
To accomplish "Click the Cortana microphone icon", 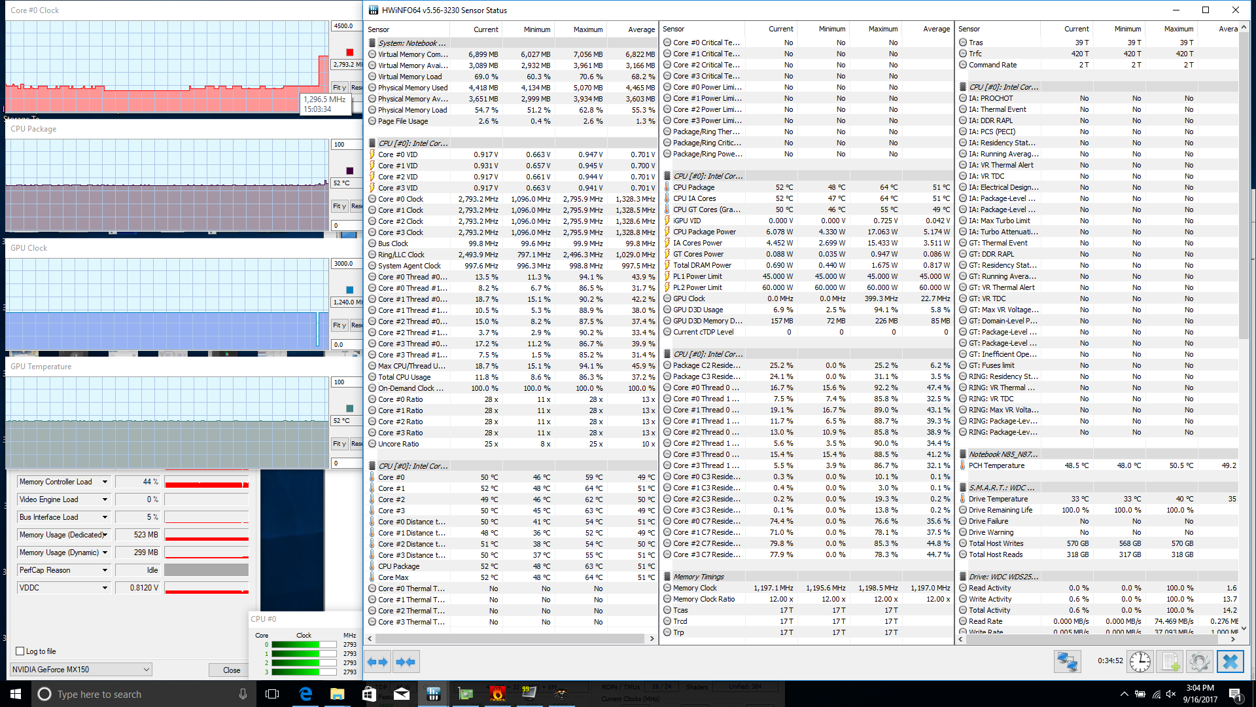I will 243,694.
